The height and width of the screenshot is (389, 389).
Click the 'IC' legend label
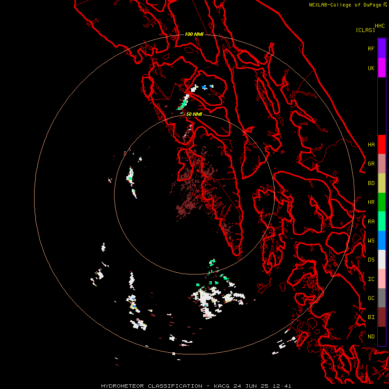[x=371, y=279]
